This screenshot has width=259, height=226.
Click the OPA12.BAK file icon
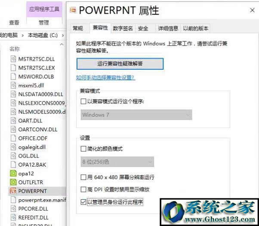pos(13,164)
